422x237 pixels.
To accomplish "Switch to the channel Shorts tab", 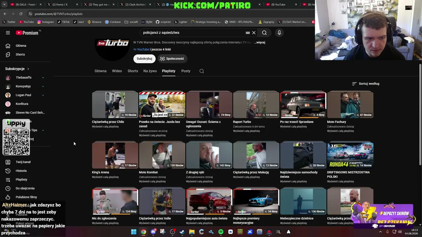I will (133, 71).
